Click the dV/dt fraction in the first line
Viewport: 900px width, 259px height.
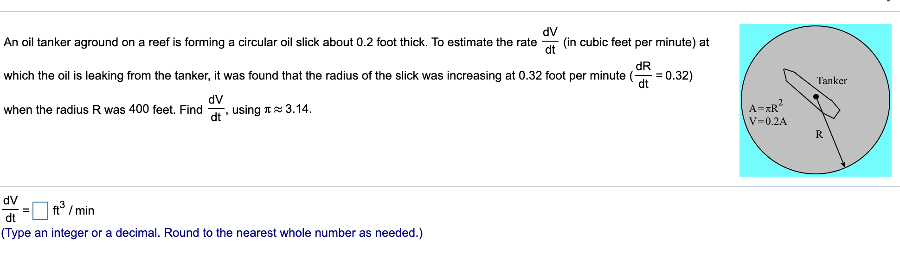tap(550, 41)
